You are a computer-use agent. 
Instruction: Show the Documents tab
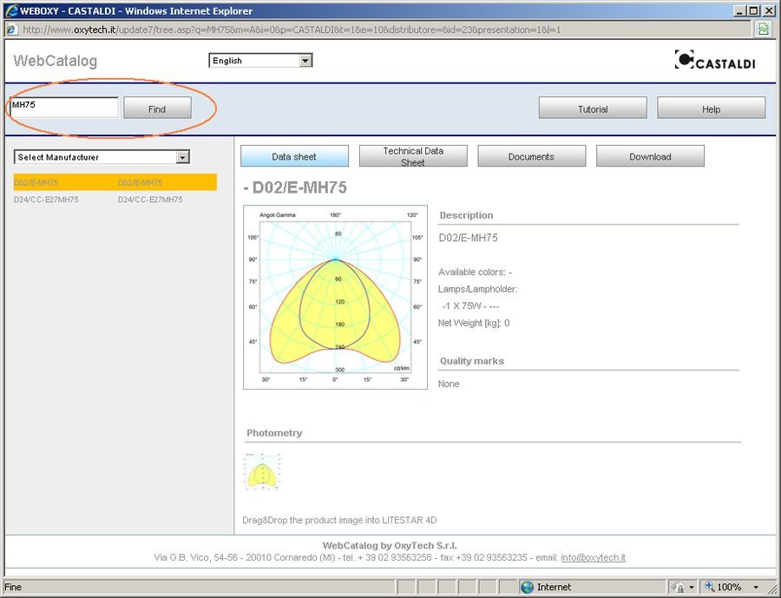click(x=531, y=156)
